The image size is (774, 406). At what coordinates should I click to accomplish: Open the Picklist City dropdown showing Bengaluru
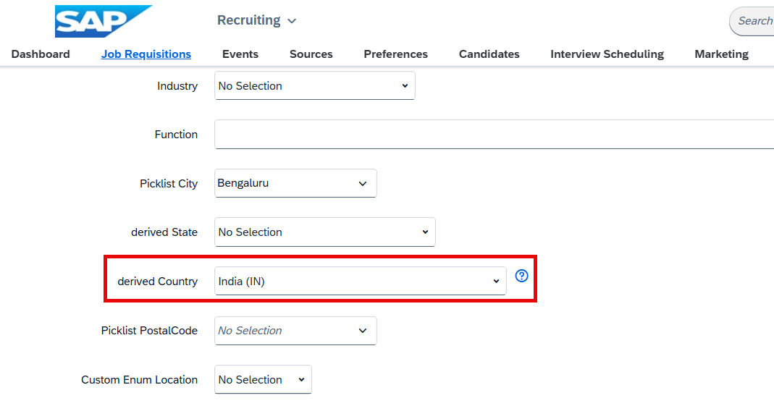click(295, 183)
